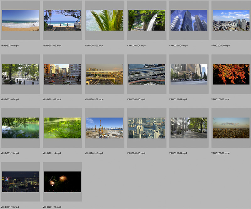Click file name VRHD201-01.mp4

[x=10, y=45]
